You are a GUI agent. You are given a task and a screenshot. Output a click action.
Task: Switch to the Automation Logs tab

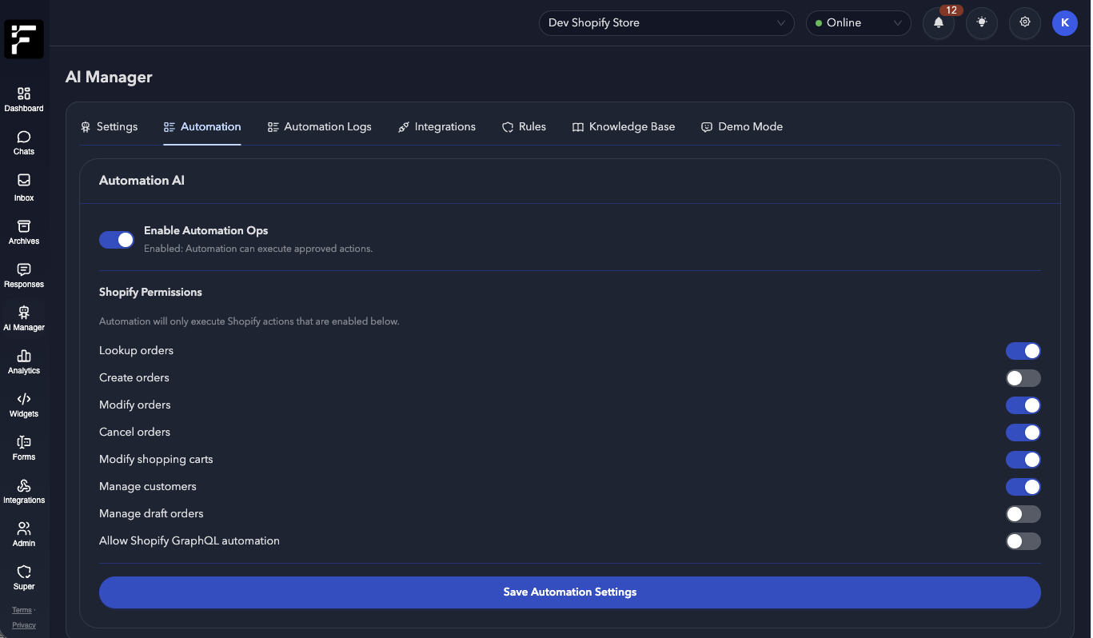[320, 126]
